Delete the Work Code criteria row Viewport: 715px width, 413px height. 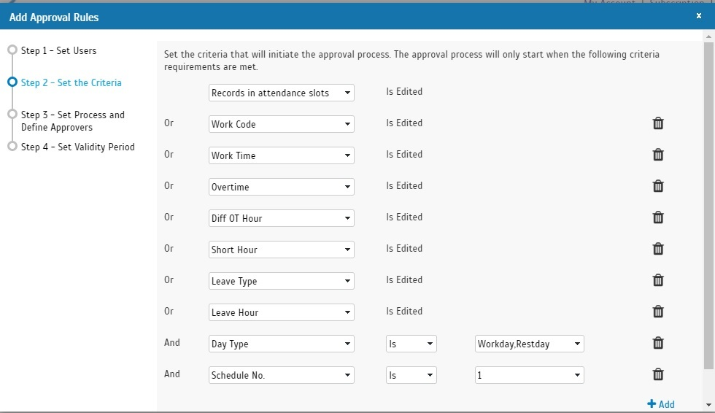coord(658,123)
